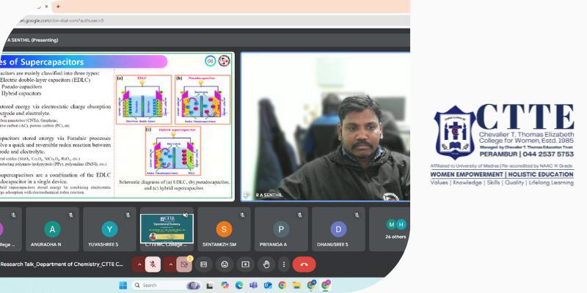The width and height of the screenshot is (587, 293).
Task: Close the current browser tab
Action: [46, 7]
